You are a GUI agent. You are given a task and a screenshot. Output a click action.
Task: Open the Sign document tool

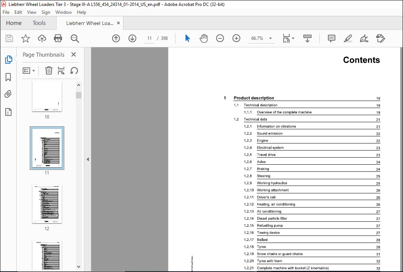(x=364, y=38)
